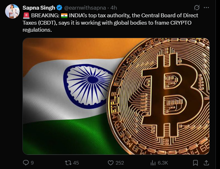Click the red siren emoji in the post
220x169 pixels.
pyautogui.click(x=26, y=15)
